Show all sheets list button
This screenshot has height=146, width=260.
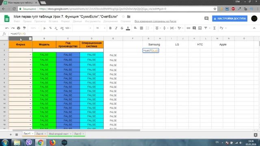click(x=17, y=135)
